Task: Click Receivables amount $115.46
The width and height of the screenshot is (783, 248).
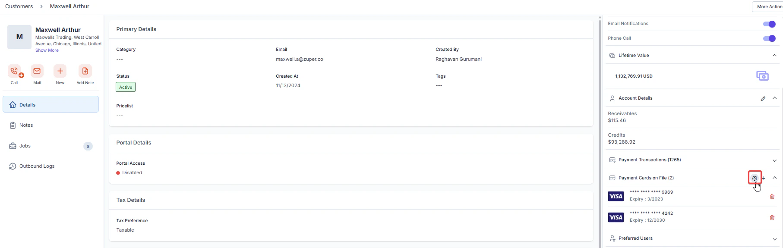Action: pyautogui.click(x=617, y=120)
